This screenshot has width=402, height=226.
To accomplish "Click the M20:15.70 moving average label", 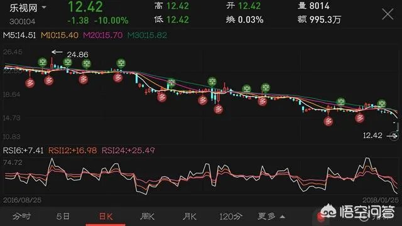I will click(103, 35).
